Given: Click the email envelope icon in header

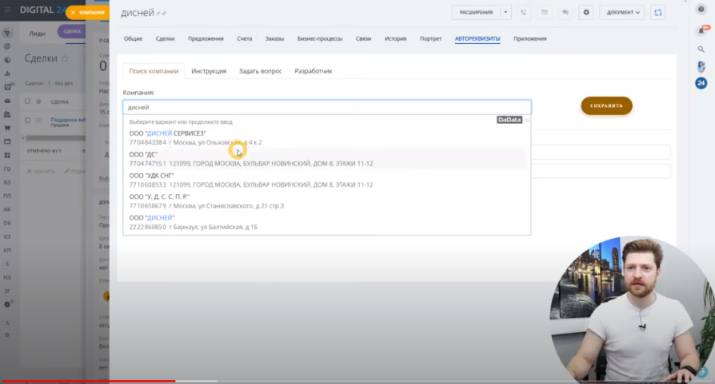Looking at the screenshot, I should pos(545,12).
